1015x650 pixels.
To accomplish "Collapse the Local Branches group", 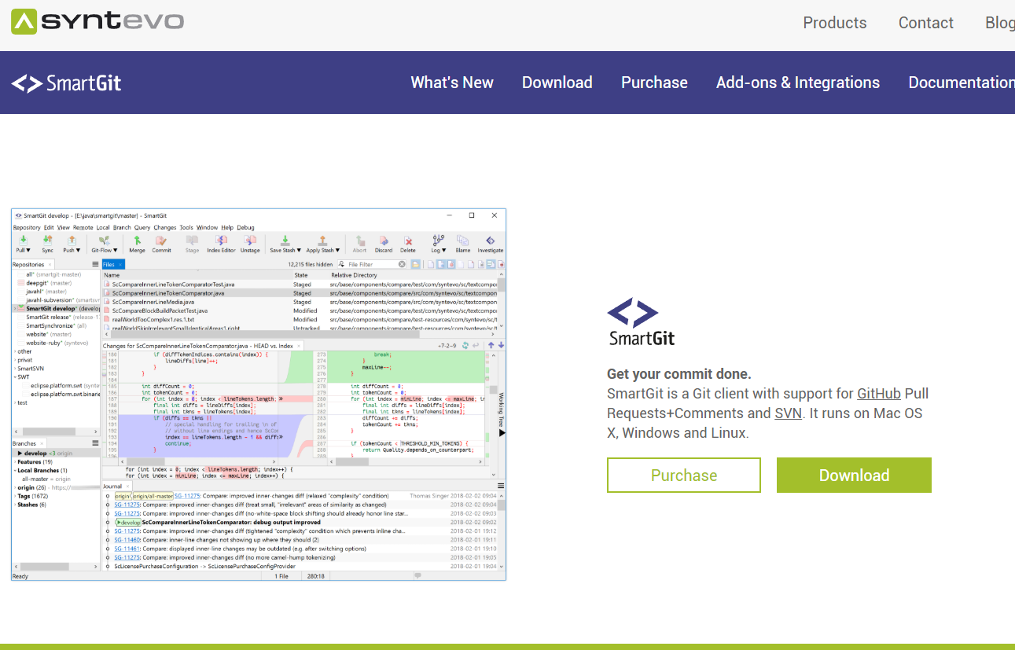I will (x=14, y=470).
